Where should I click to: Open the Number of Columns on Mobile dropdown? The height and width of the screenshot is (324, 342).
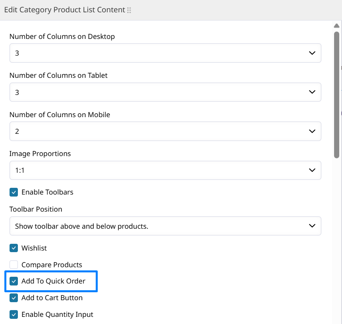pyautogui.click(x=165, y=131)
